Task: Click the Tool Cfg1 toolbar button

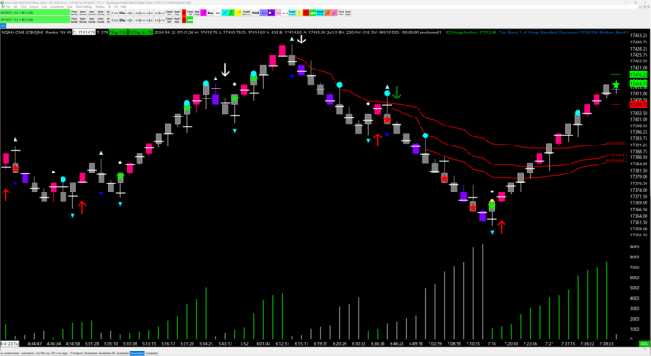Action: pos(341,13)
